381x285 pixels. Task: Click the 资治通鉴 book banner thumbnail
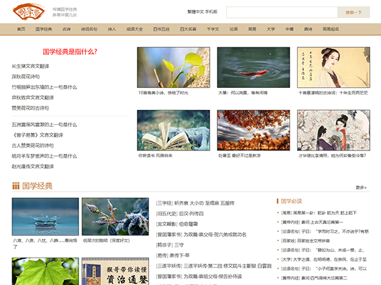click(x=115, y=271)
